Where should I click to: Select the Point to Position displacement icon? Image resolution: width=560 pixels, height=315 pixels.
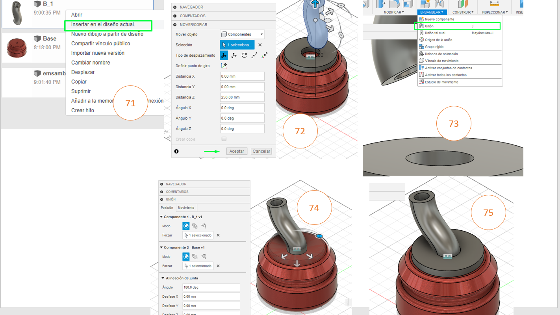[265, 56]
